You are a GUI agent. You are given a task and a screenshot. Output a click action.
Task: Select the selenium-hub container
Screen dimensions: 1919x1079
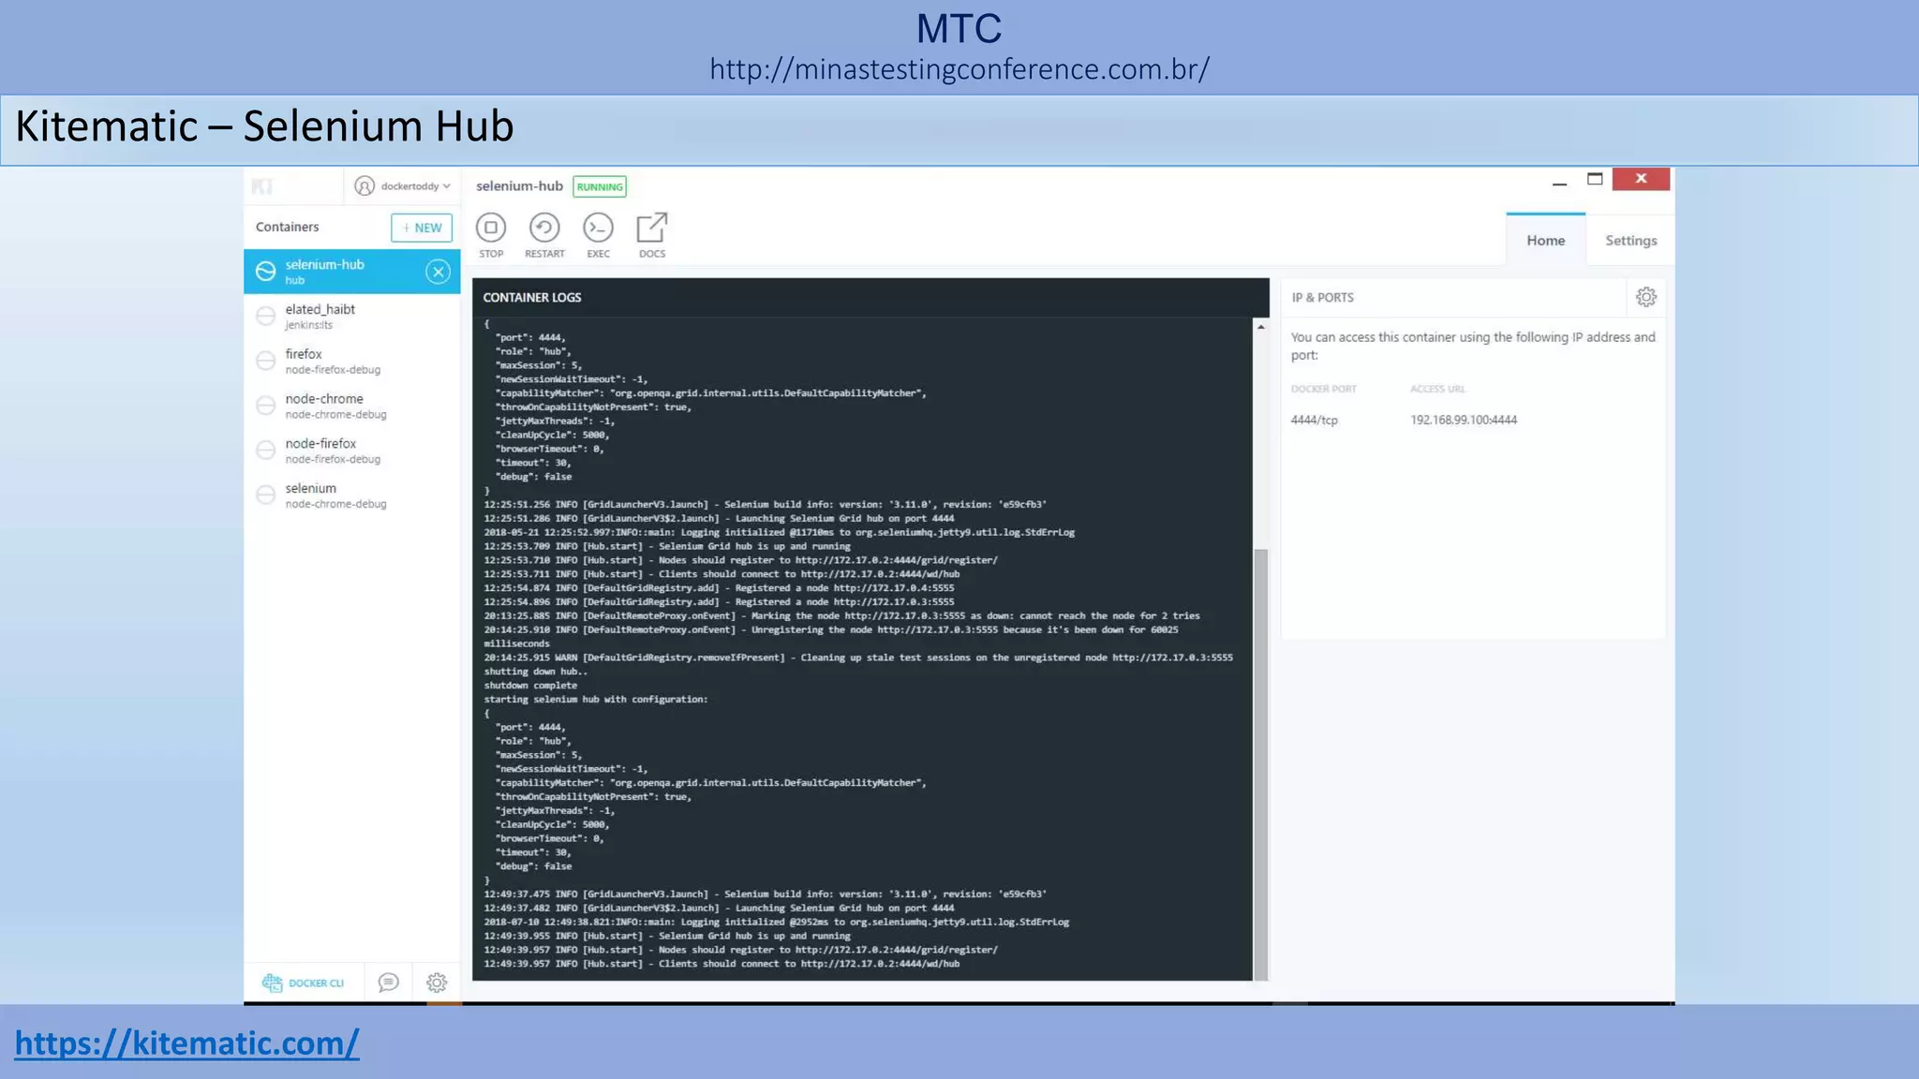(x=352, y=272)
